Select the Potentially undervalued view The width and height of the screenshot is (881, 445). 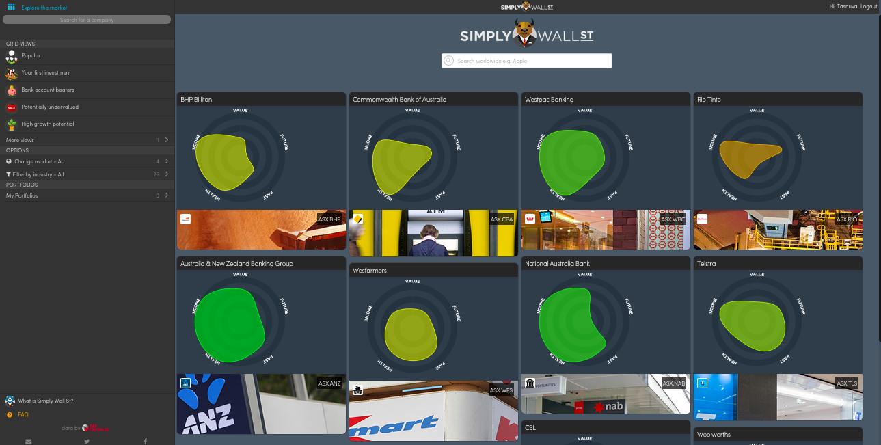tap(51, 107)
